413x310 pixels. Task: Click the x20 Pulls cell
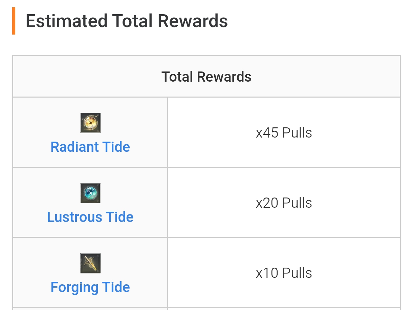coord(284,203)
